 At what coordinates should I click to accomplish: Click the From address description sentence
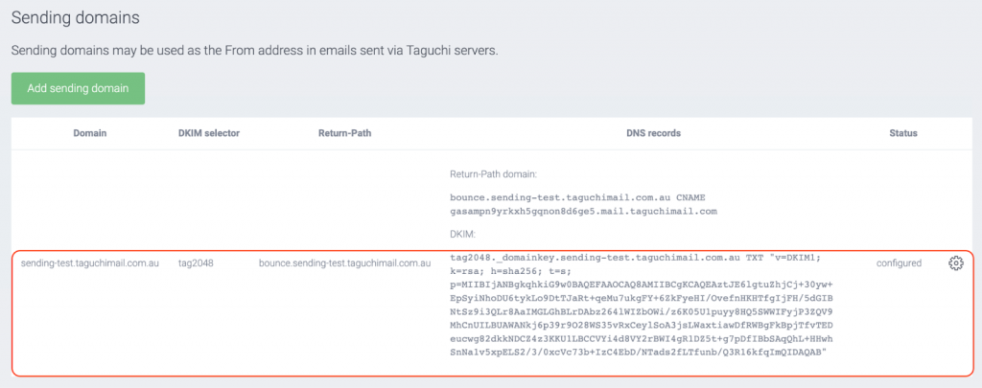[x=255, y=52]
